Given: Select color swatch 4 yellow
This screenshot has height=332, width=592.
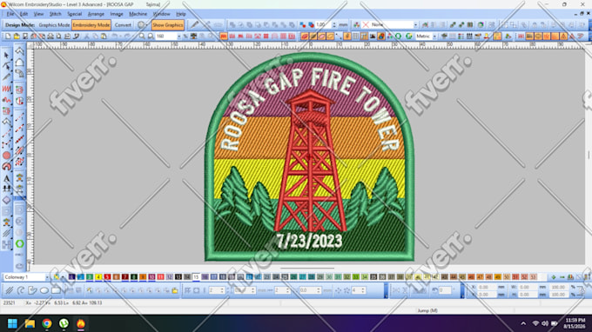Looking at the screenshot, I should (x=98, y=277).
